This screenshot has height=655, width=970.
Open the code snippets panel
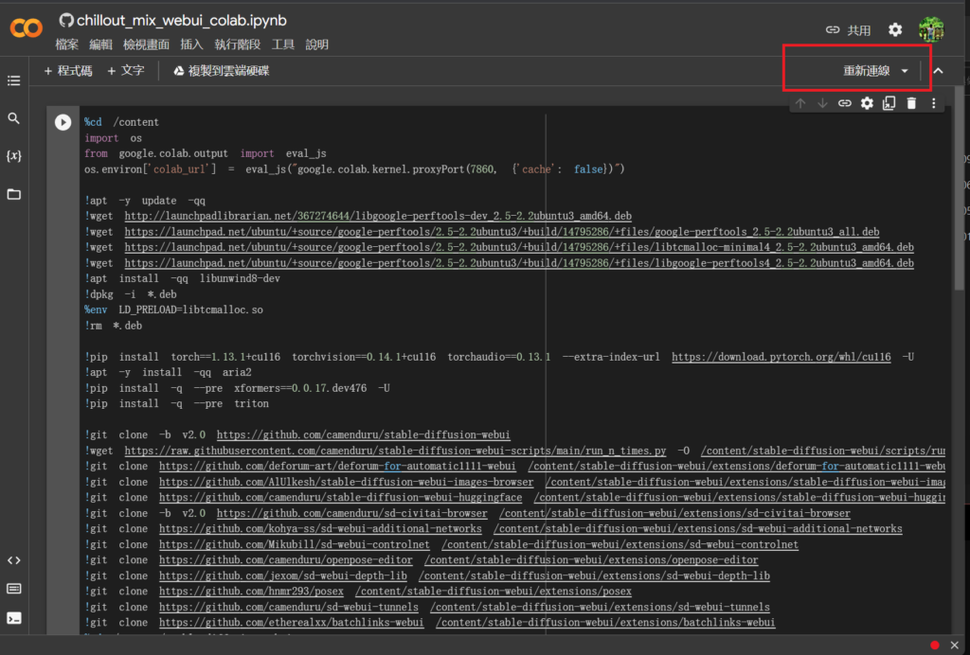pos(13,560)
